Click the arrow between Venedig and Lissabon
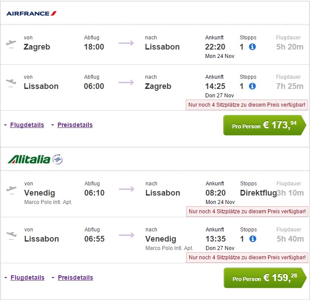This screenshot has width=310, height=300. pyautogui.click(x=126, y=189)
